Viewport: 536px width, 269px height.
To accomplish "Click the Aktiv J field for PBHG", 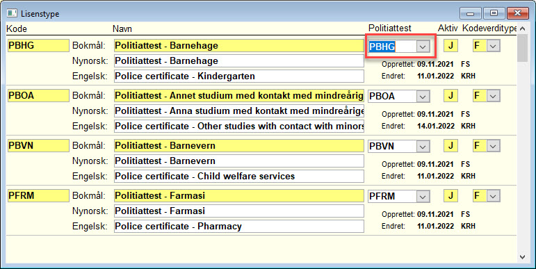I will 450,46.
